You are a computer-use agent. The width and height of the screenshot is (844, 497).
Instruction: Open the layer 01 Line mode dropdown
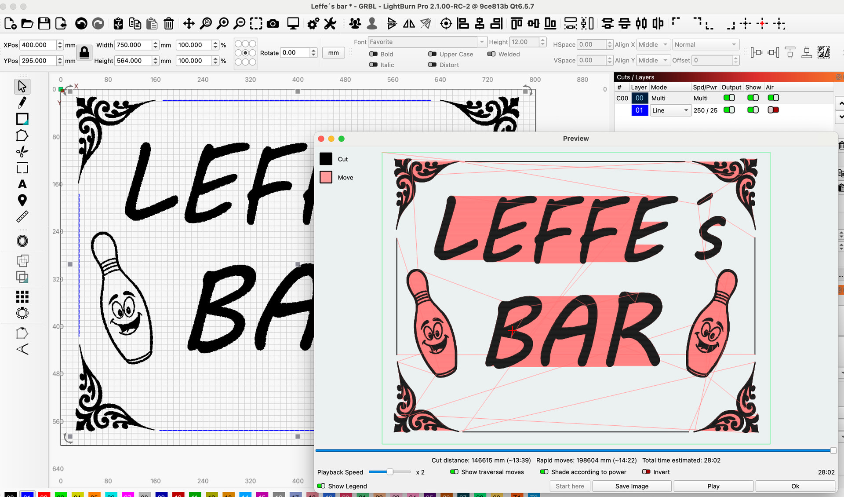tap(669, 110)
